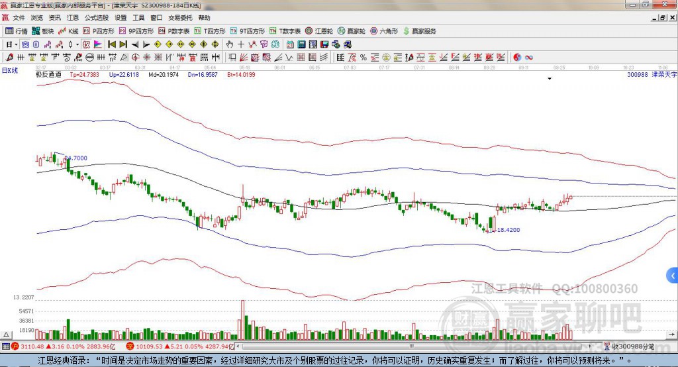Select the circled-dash ellipse drawing tool
Screen dimensions: 678x367
click(x=90, y=57)
